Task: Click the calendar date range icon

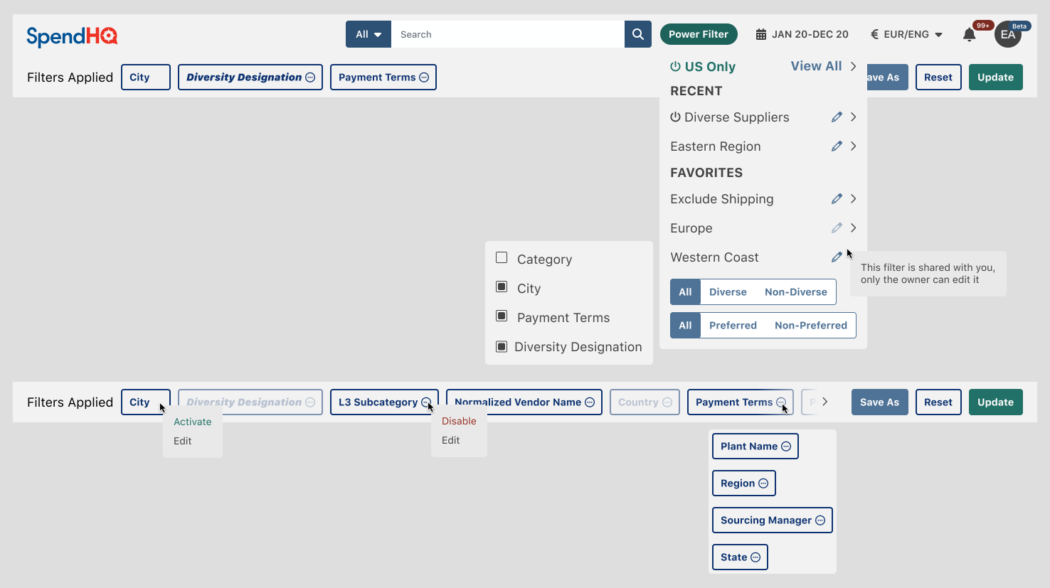Action: 760,34
